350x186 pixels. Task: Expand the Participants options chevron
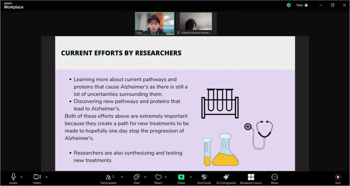[x=122, y=177]
